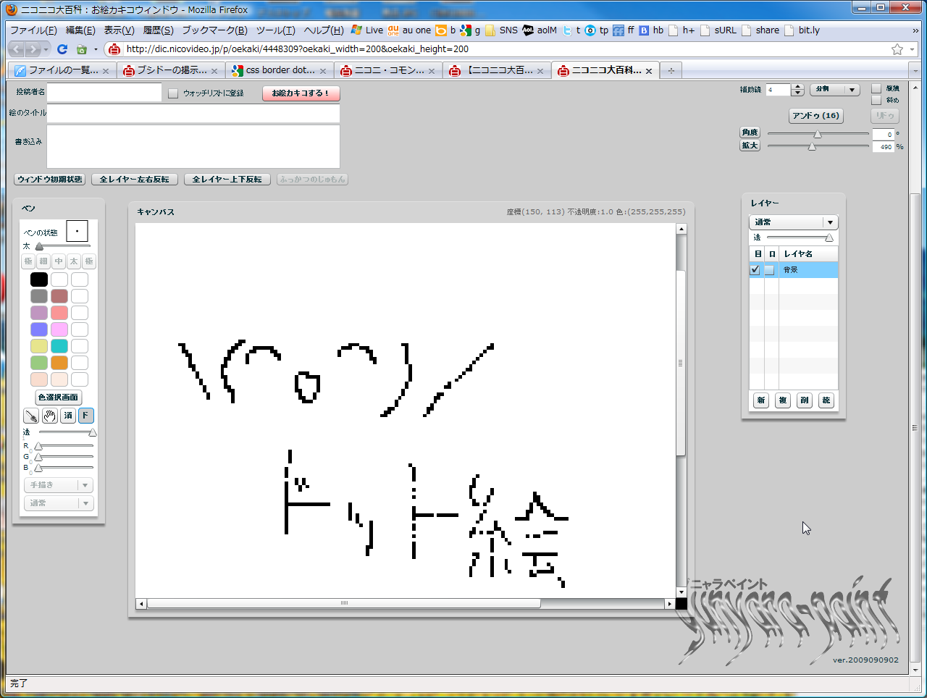Open the pen 通常 blend mode dropdown
Viewport: 927px width, 698px height.
click(59, 503)
